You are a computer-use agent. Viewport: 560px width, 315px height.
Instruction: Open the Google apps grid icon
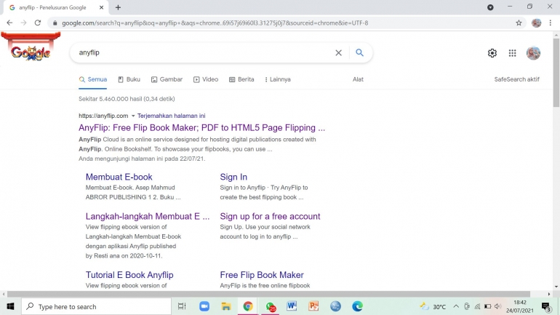(x=512, y=53)
